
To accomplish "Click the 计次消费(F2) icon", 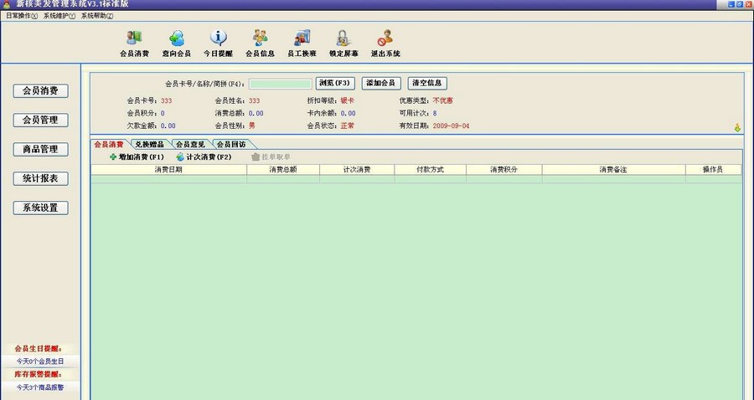I will point(180,157).
